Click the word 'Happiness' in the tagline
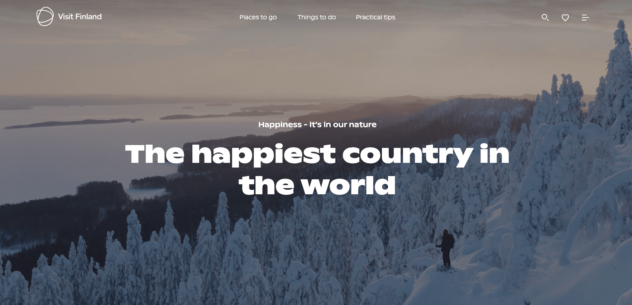 click(x=280, y=125)
